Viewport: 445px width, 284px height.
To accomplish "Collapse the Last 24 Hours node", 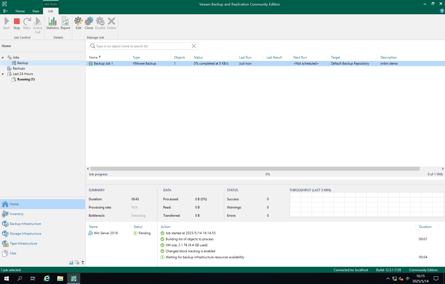I will click(x=3, y=74).
